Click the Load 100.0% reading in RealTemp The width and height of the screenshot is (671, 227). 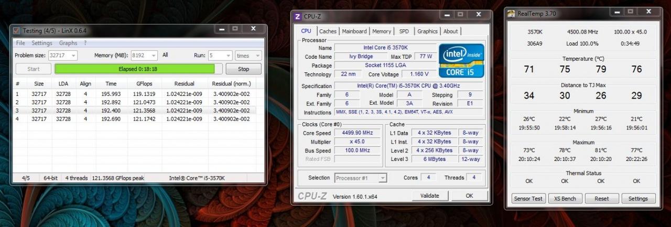click(x=582, y=44)
